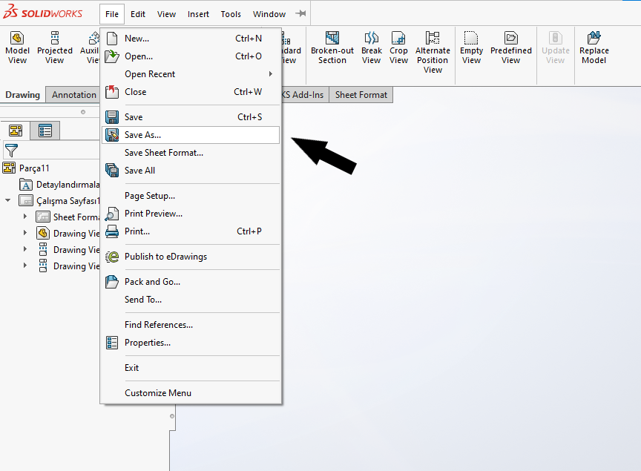This screenshot has width=641, height=471.
Task: Insert an Empty View
Action: (x=471, y=39)
